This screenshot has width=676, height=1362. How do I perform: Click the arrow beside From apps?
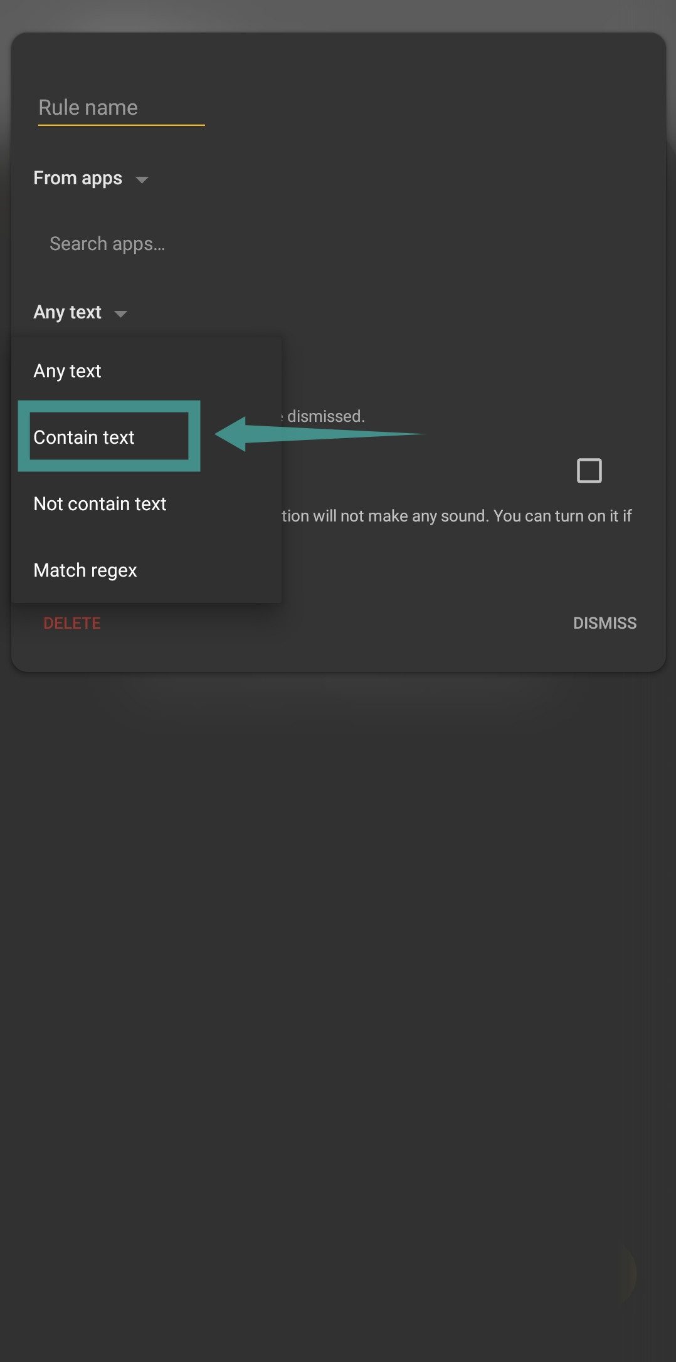142,180
